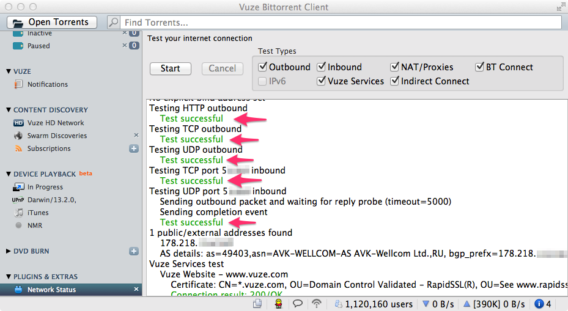The image size is (568, 311).
Task: Expand the DVD BURN section
Action: pyautogui.click(x=9, y=251)
